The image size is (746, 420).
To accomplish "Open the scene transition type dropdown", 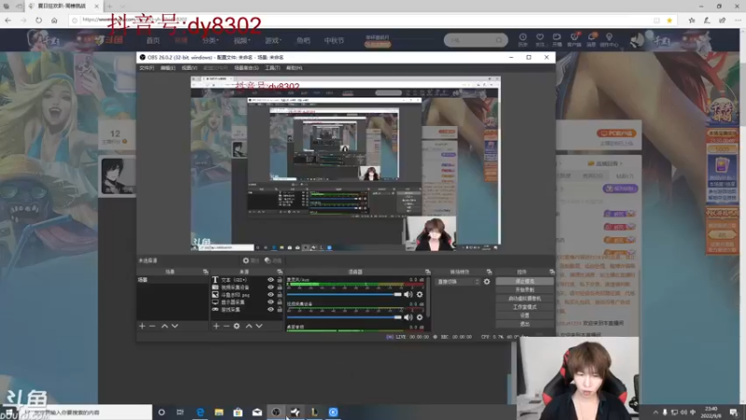I will click(x=458, y=282).
